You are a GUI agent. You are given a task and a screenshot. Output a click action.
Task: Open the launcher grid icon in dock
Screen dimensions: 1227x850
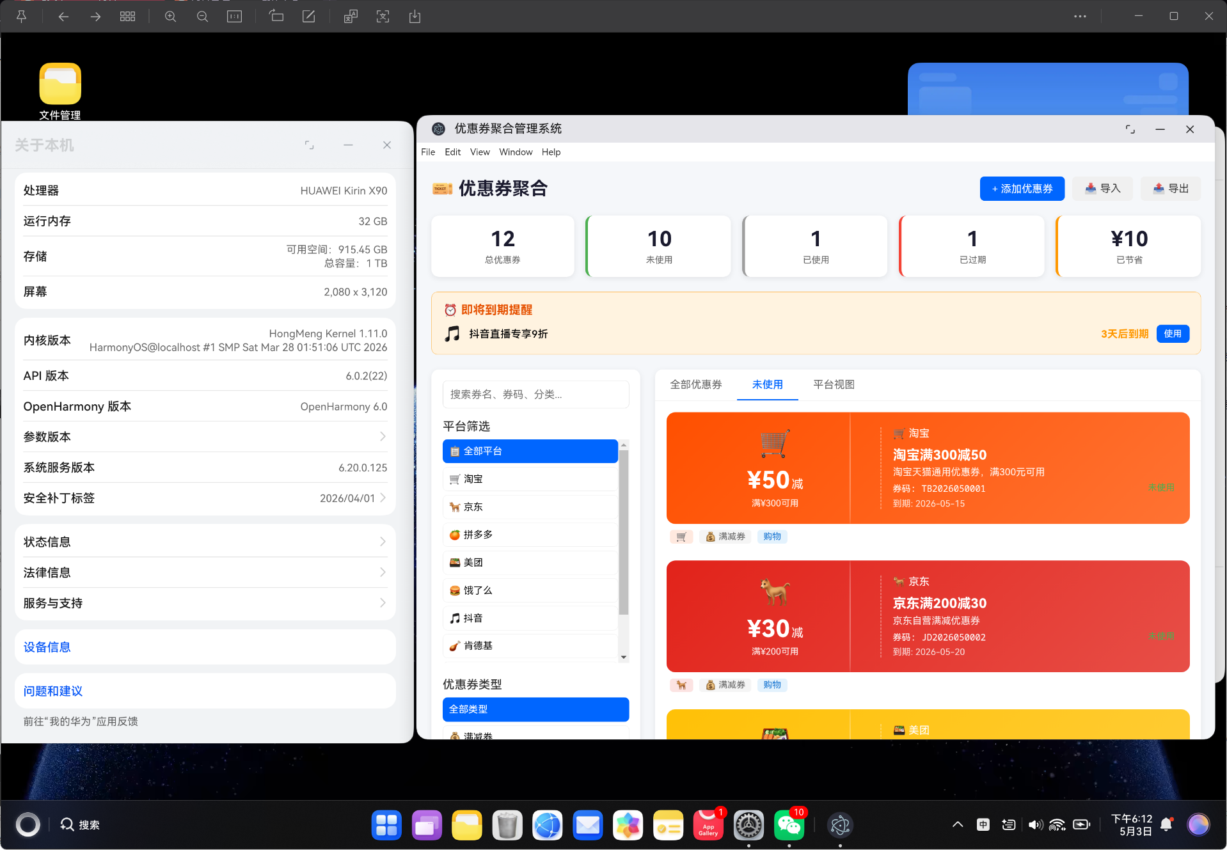pyautogui.click(x=386, y=825)
